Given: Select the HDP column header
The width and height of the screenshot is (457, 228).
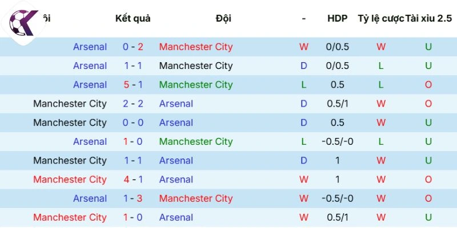Looking at the screenshot, I should (x=337, y=18).
